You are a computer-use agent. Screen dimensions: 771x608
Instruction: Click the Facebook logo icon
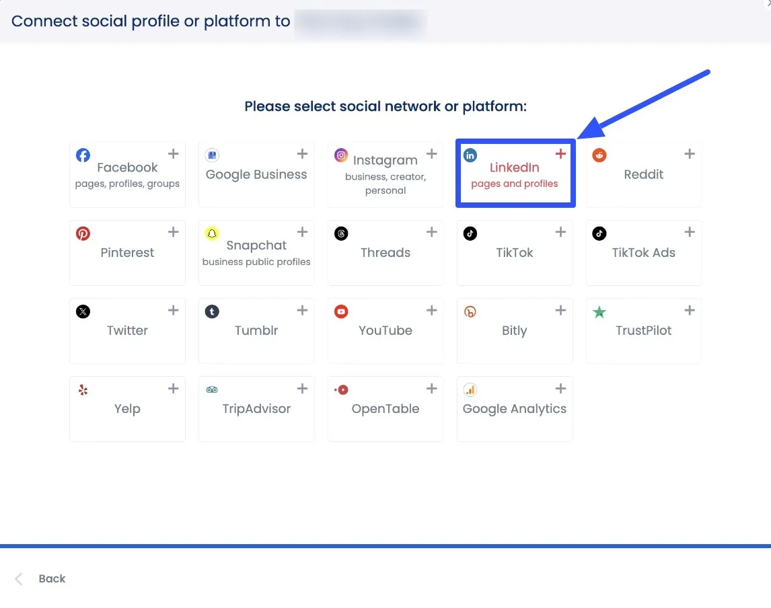click(83, 155)
